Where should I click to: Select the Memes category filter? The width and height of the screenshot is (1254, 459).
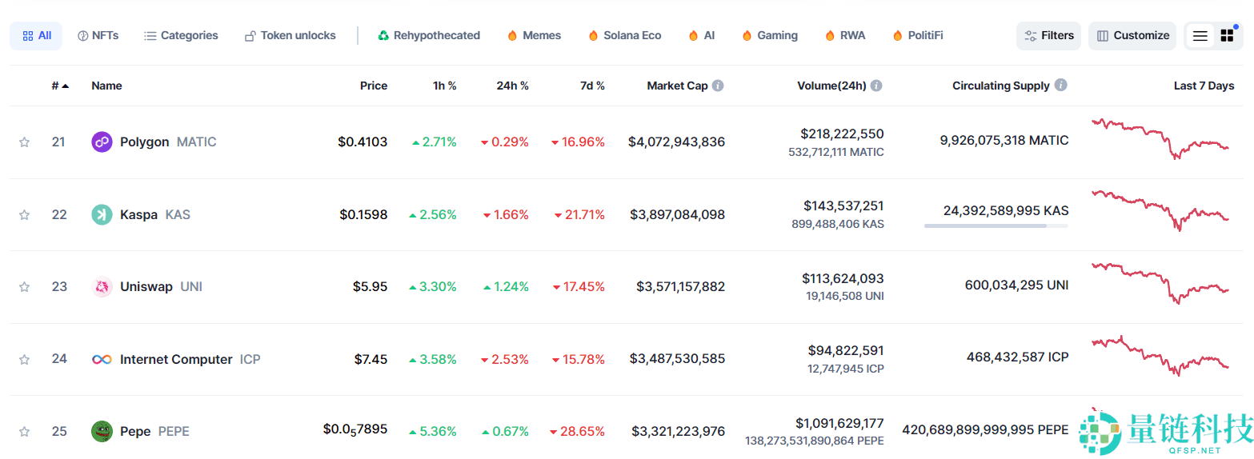(534, 36)
